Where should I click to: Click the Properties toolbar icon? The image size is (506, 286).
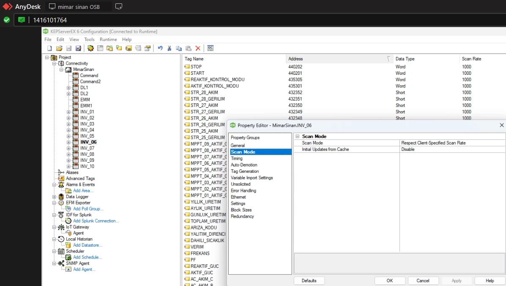point(148,48)
